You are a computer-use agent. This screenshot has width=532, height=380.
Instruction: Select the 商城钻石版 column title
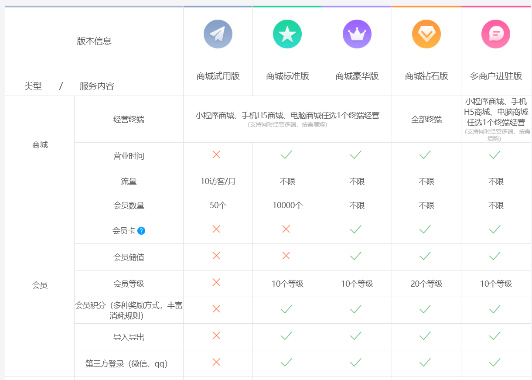tap(426, 76)
